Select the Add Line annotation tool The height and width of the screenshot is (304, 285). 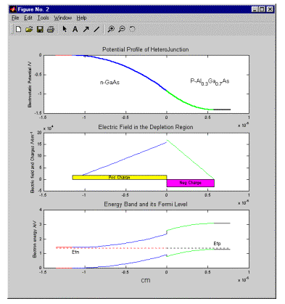[96, 29]
